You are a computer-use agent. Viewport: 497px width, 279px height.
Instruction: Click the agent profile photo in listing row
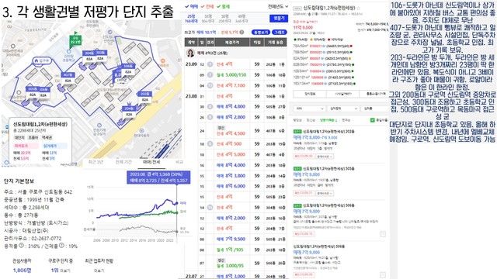pyautogui.click(x=190, y=53)
